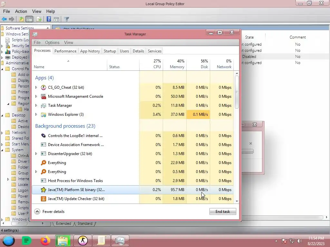Select Microsoft Management Console process icon
The height and width of the screenshot is (247, 330).
click(x=44, y=96)
